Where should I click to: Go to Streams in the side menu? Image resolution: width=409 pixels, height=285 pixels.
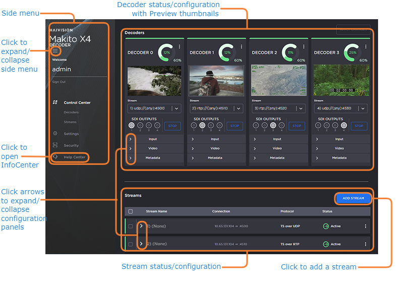(70, 122)
